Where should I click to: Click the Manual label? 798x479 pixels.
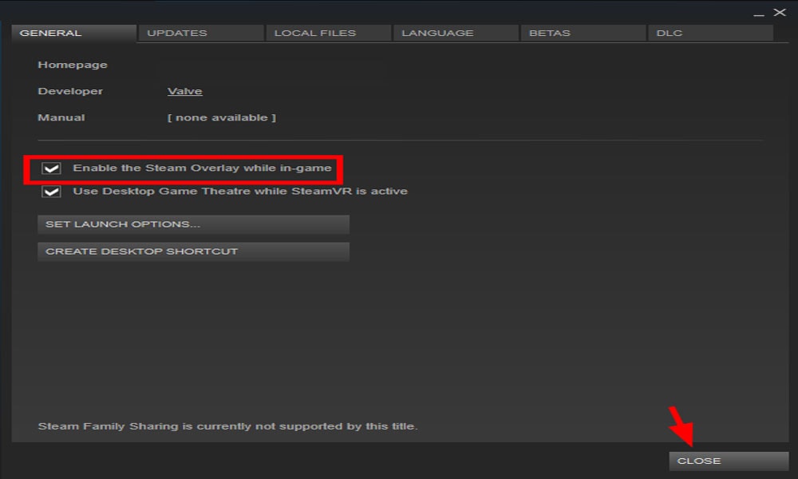(61, 117)
